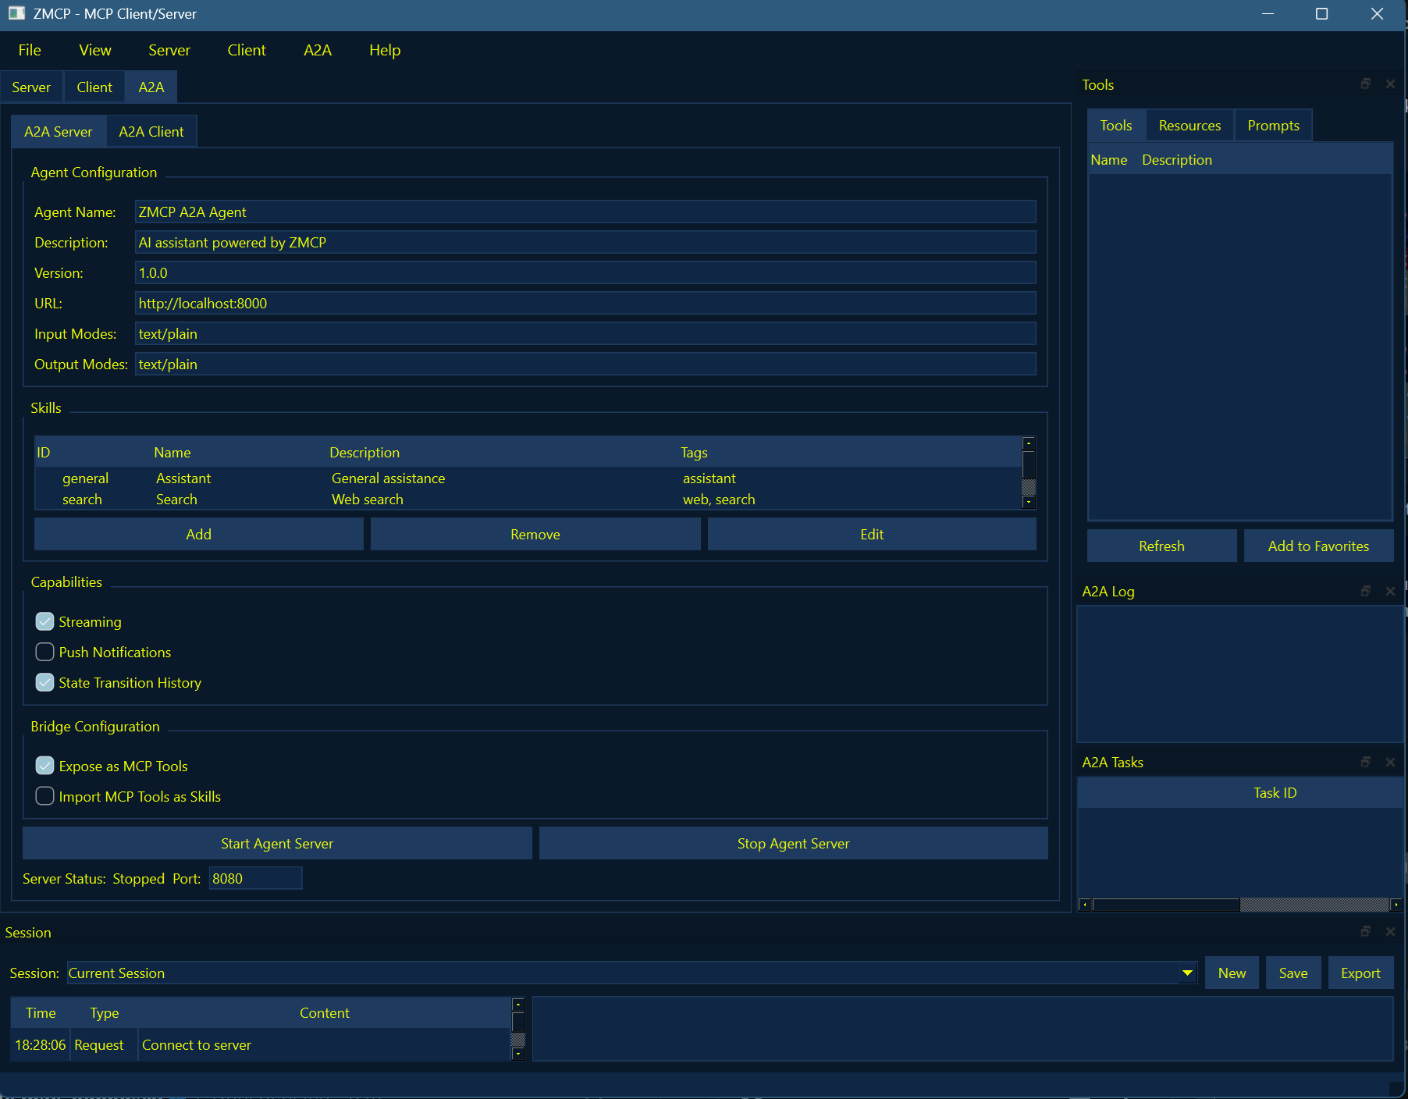Open the Resources tab in the Tools panel
1408x1099 pixels.
(x=1189, y=125)
